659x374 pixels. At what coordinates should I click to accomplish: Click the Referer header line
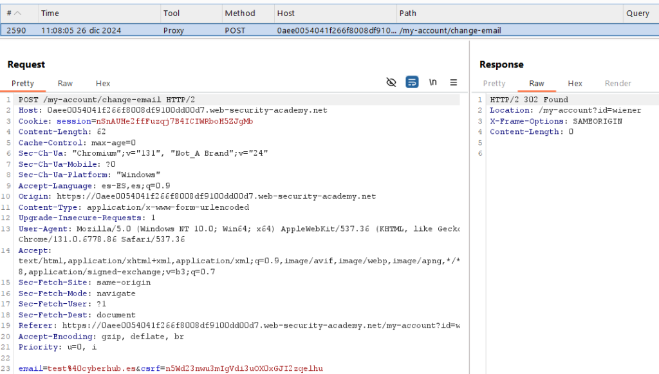[239, 325]
